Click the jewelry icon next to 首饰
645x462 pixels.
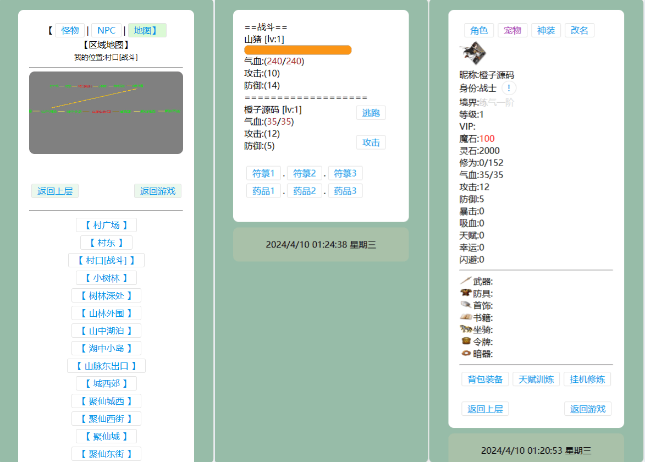pos(465,305)
